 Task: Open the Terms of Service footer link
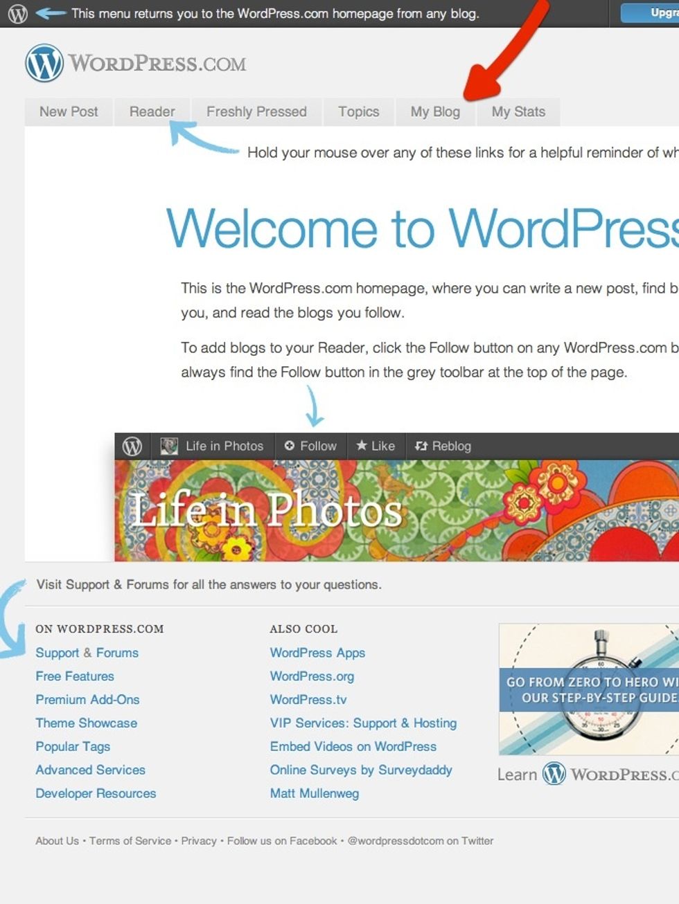[130, 841]
